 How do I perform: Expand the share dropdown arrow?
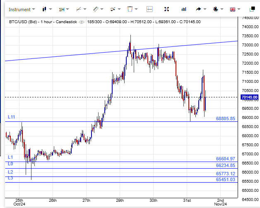pyautogui.click(x=205, y=9)
